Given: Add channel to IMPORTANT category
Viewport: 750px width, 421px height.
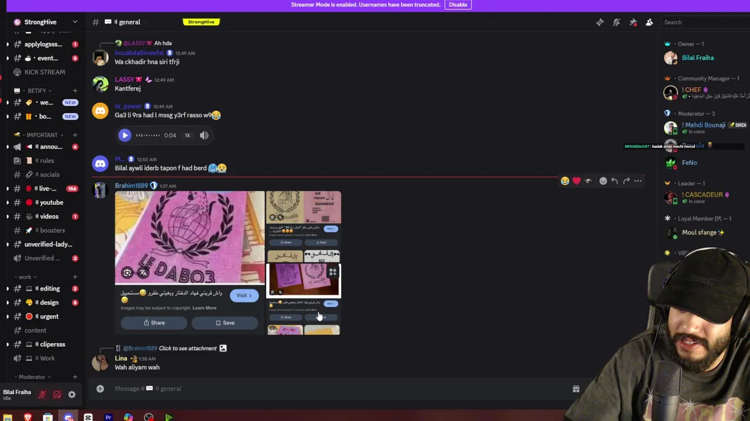Looking at the screenshot, I should (x=74, y=135).
